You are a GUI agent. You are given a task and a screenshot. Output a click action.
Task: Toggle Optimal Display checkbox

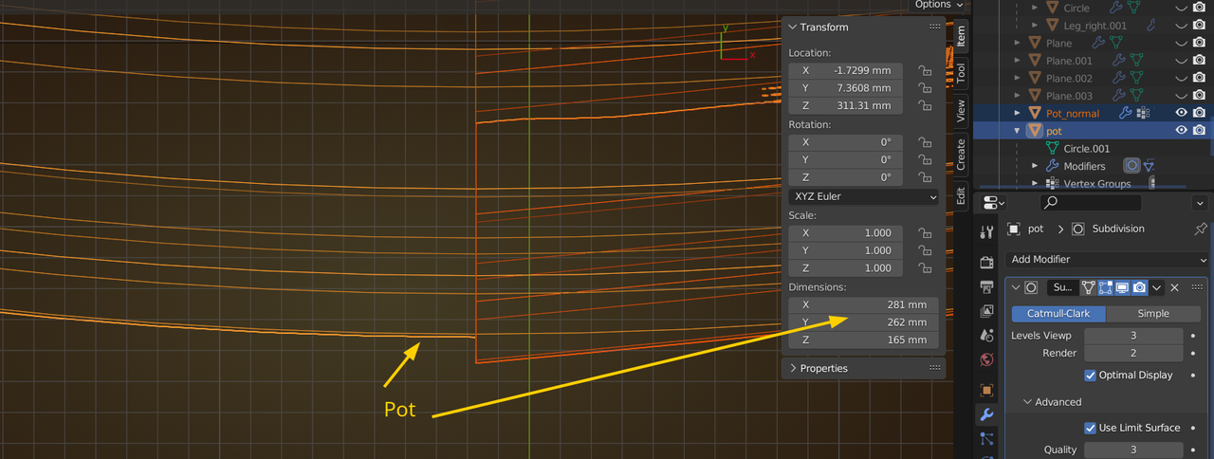coord(1090,375)
